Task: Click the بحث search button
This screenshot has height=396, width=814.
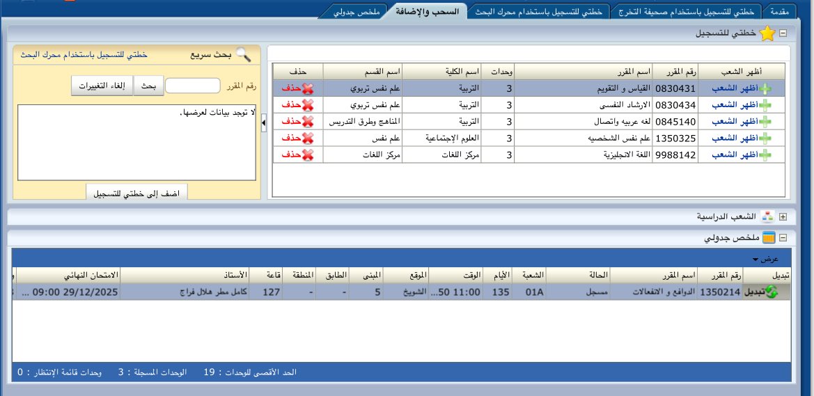Action: (x=148, y=86)
